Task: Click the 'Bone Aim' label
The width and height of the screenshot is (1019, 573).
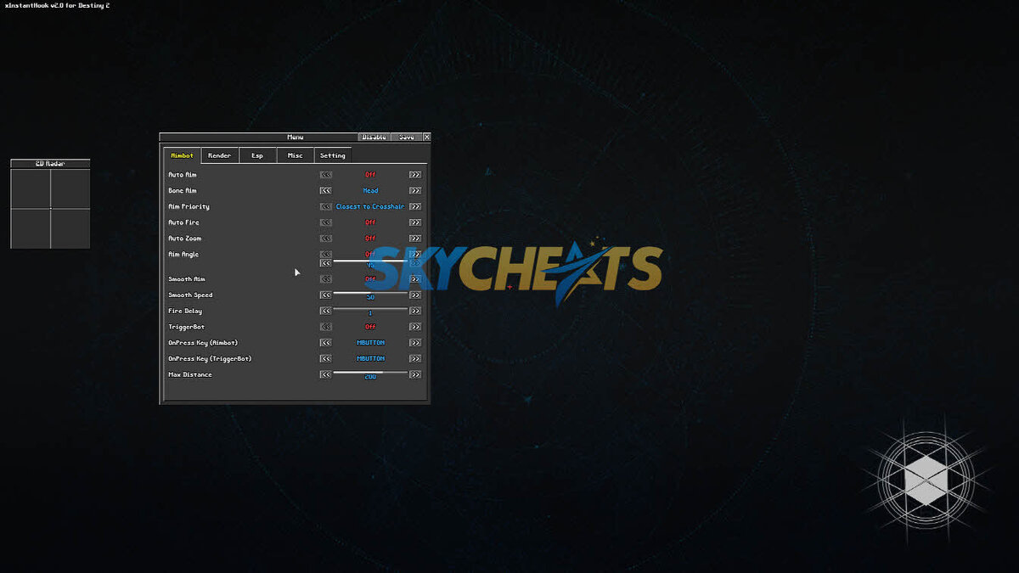Action: (x=182, y=191)
